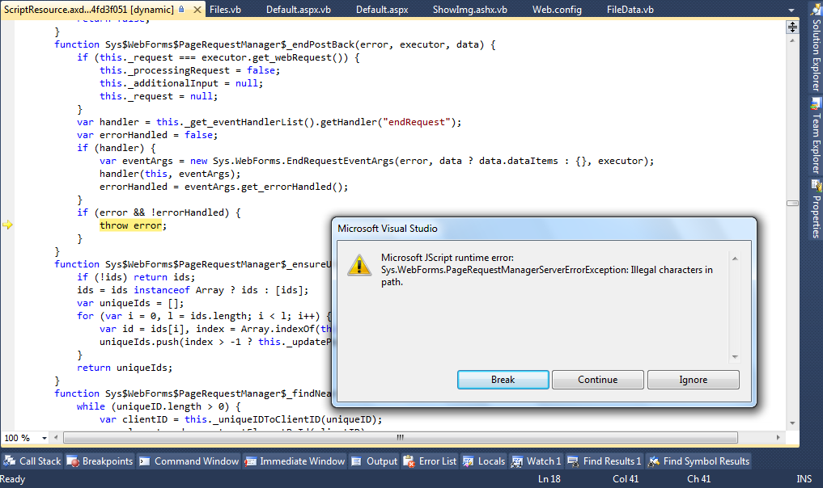Screen dimensions: 823x488
Task: Click the Find Symbol Results icon
Action: pyautogui.click(x=654, y=461)
